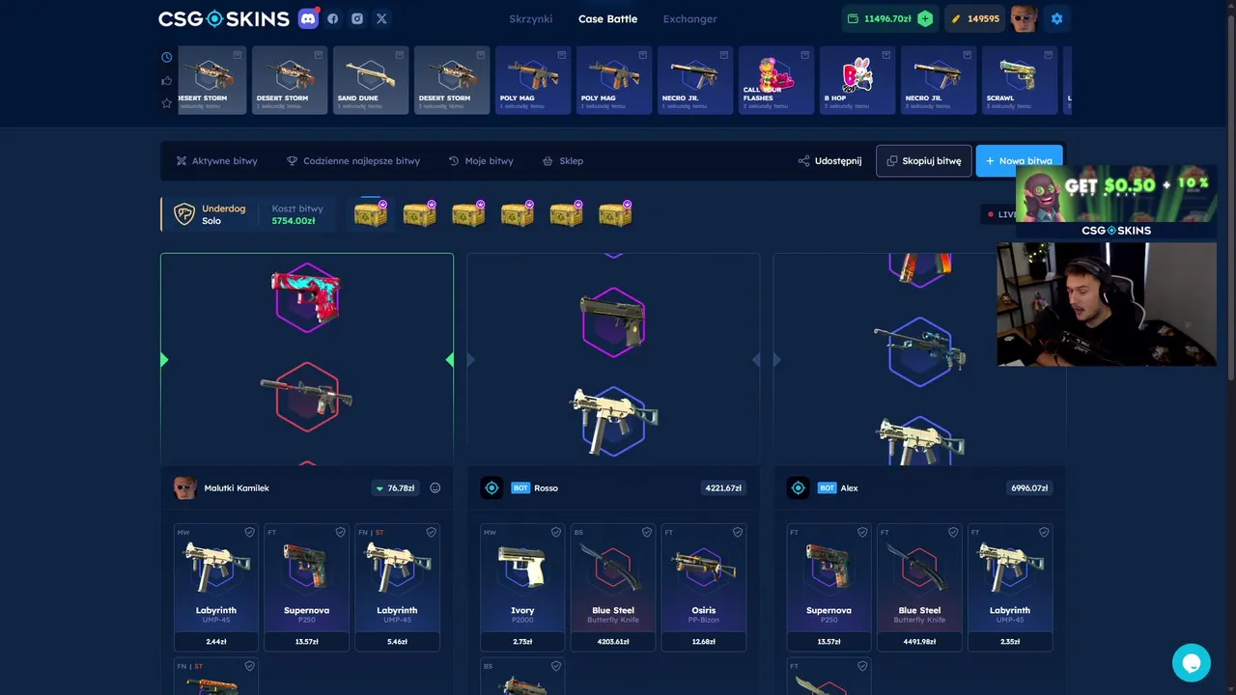Image resolution: width=1236 pixels, height=695 pixels.
Task: Switch to Codzienne najlepsze bitwy tab
Action: pos(353,161)
